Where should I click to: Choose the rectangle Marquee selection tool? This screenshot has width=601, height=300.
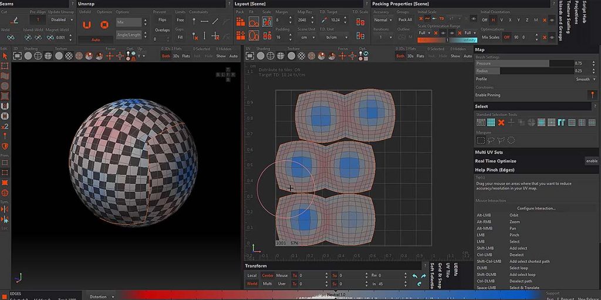pos(481,140)
